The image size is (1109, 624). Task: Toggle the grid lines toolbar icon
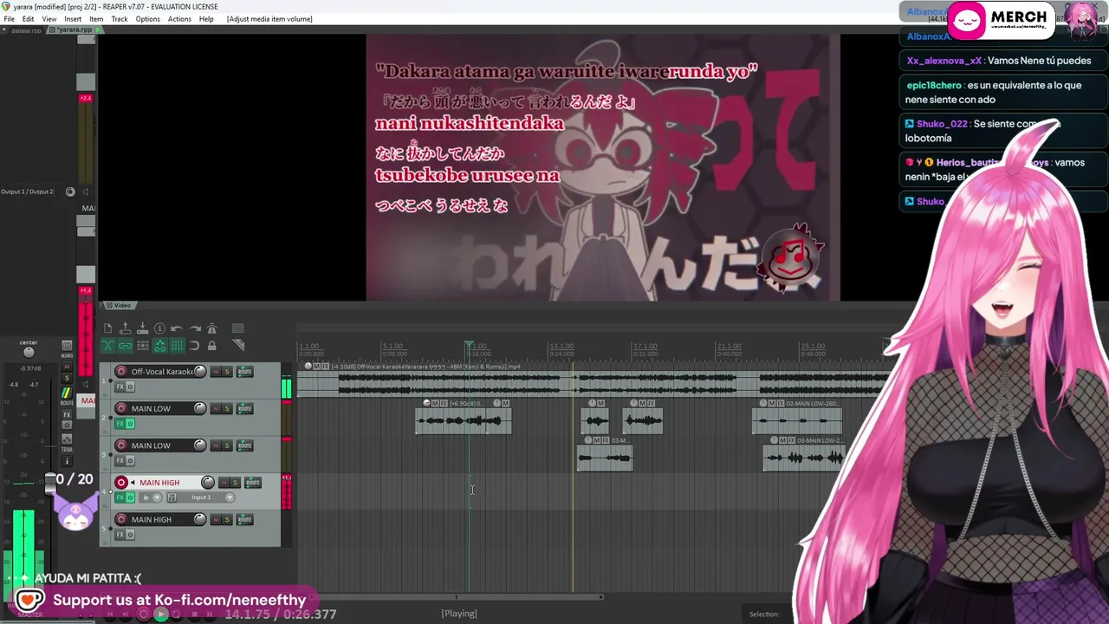(x=177, y=346)
